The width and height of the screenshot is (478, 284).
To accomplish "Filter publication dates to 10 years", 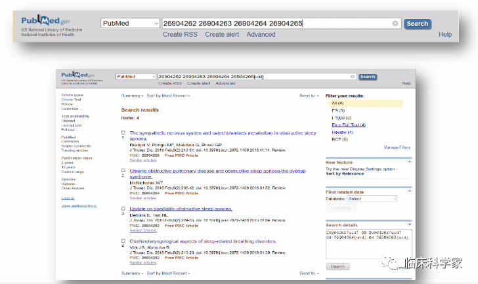I will click(x=68, y=167).
